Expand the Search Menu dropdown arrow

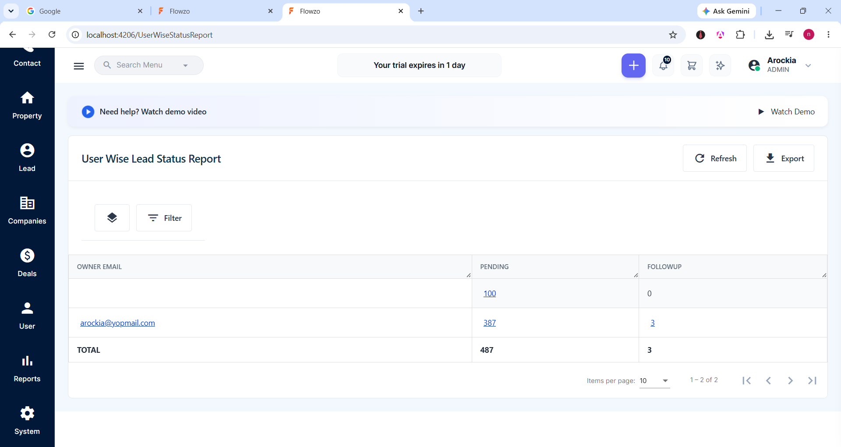pos(185,66)
